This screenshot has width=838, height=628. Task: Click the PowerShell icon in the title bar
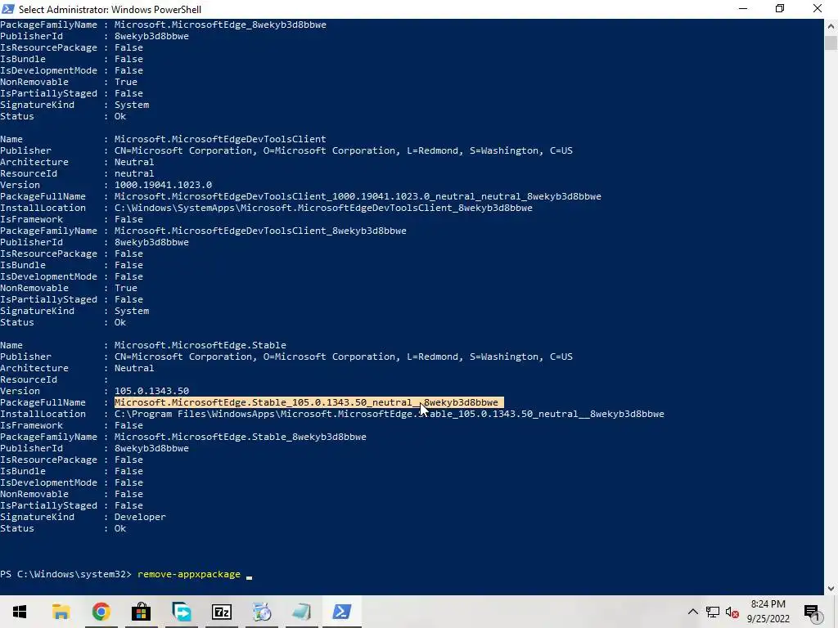coord(8,9)
